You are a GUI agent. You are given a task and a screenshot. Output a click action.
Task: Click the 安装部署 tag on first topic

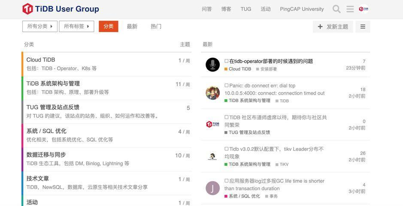click(267, 69)
